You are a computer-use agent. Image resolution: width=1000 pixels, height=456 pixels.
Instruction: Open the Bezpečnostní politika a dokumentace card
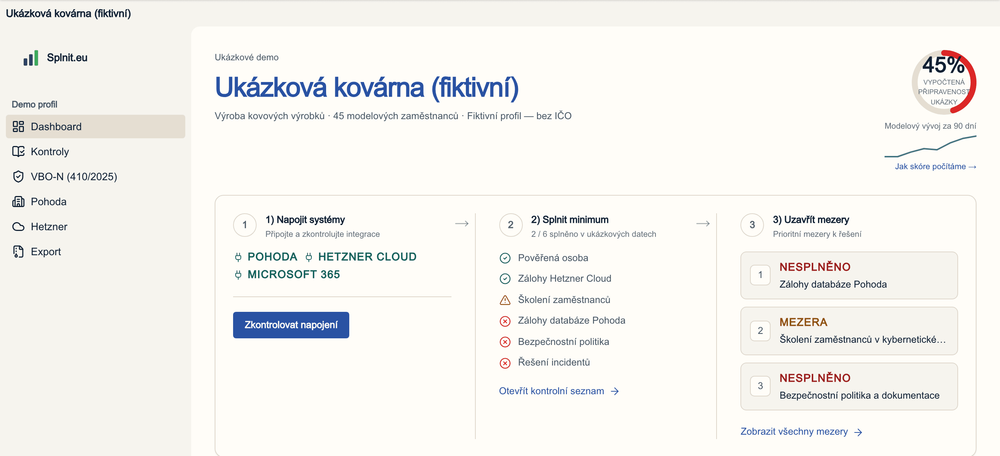coord(849,386)
